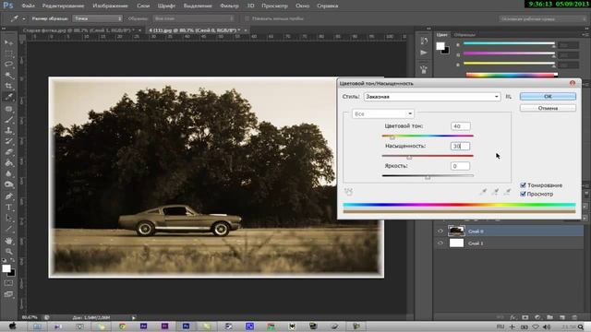
Task: Select the Eyedropper tool in the toolbox
Action: [8, 97]
